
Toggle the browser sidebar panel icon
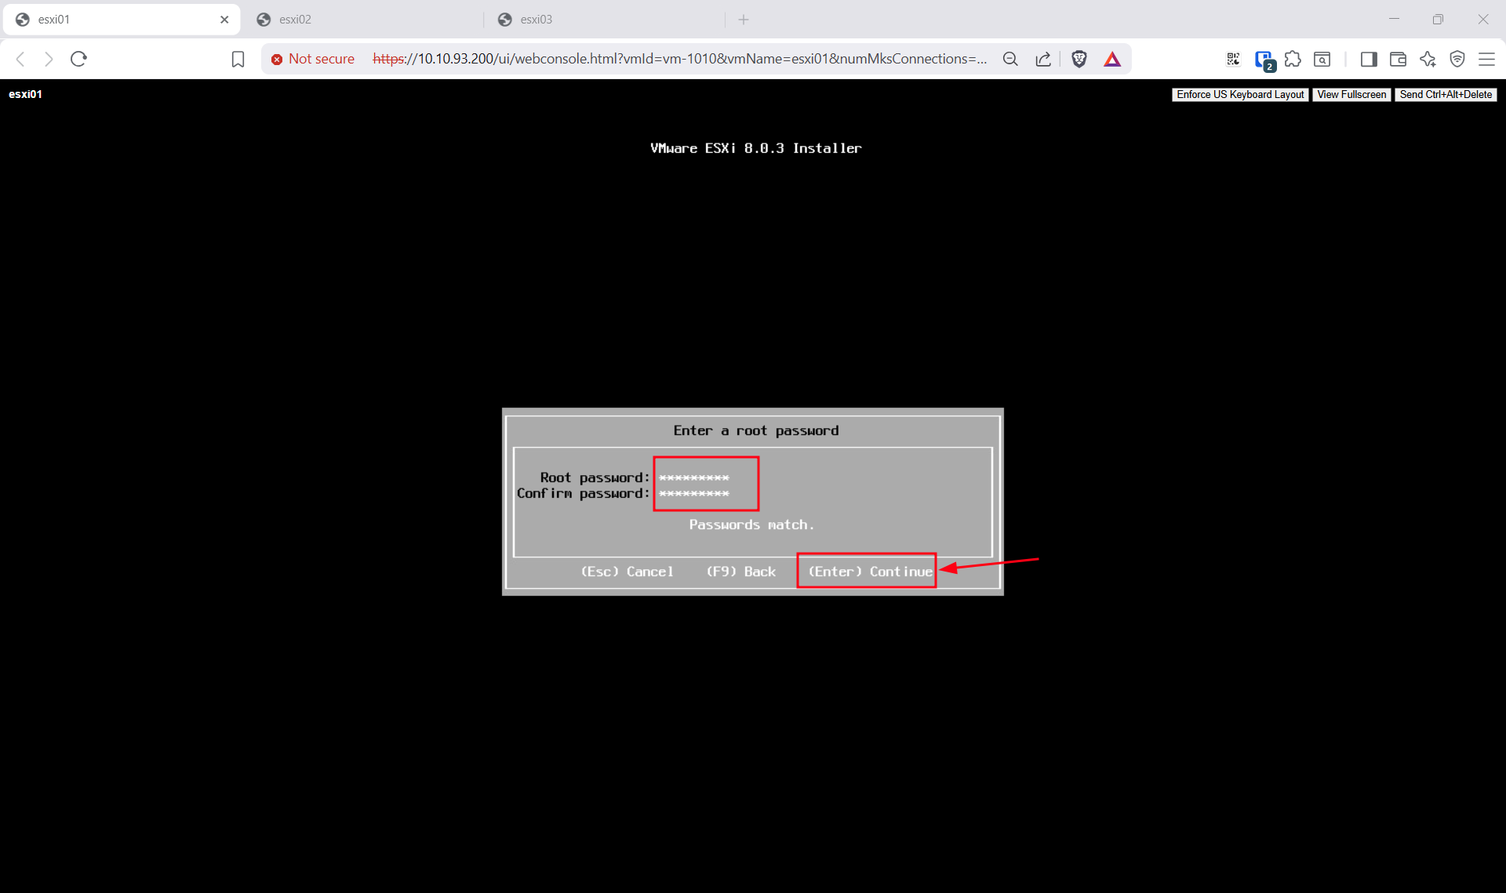tap(1369, 59)
